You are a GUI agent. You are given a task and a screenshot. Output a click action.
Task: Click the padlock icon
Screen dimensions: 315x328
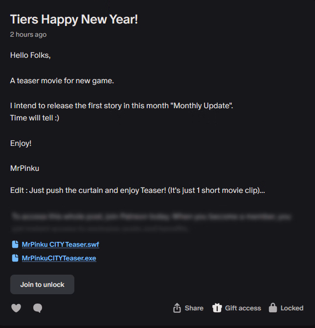273,308
